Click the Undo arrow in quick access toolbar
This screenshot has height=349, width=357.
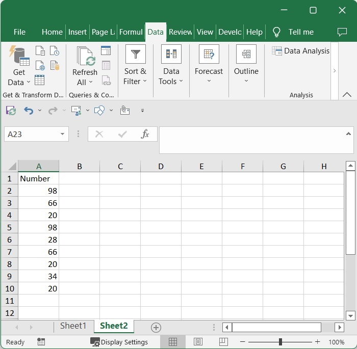click(x=29, y=111)
